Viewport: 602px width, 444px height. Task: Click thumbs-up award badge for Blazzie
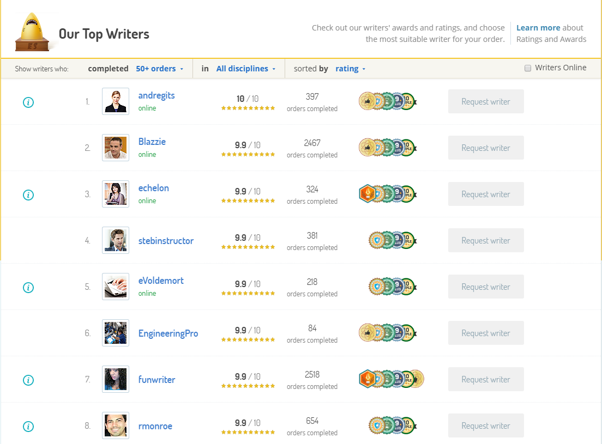367,148
